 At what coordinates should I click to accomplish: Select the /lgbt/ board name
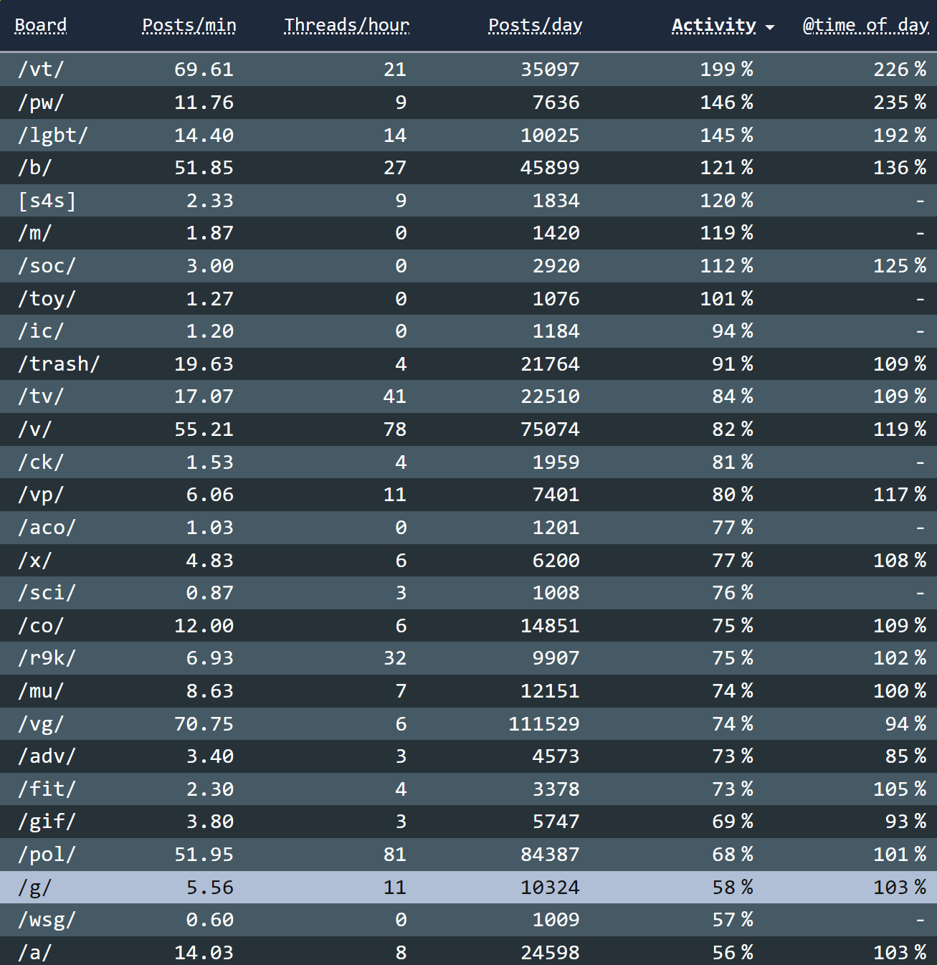(53, 135)
